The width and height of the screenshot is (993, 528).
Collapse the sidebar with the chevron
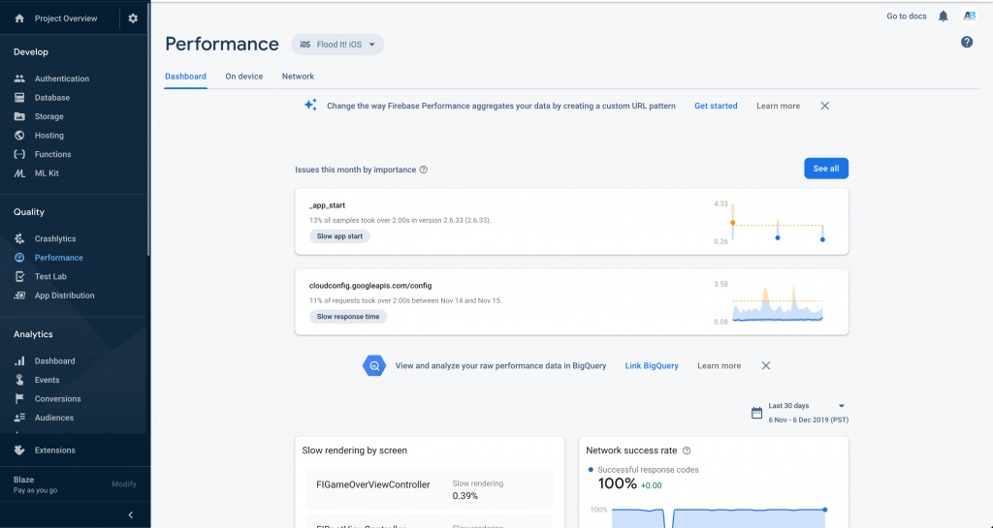coord(131,514)
